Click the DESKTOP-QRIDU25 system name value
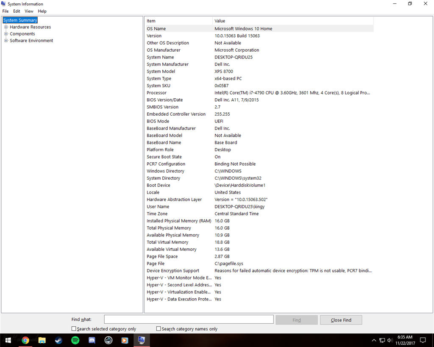Viewport: 434px width, 347px height. pos(234,57)
